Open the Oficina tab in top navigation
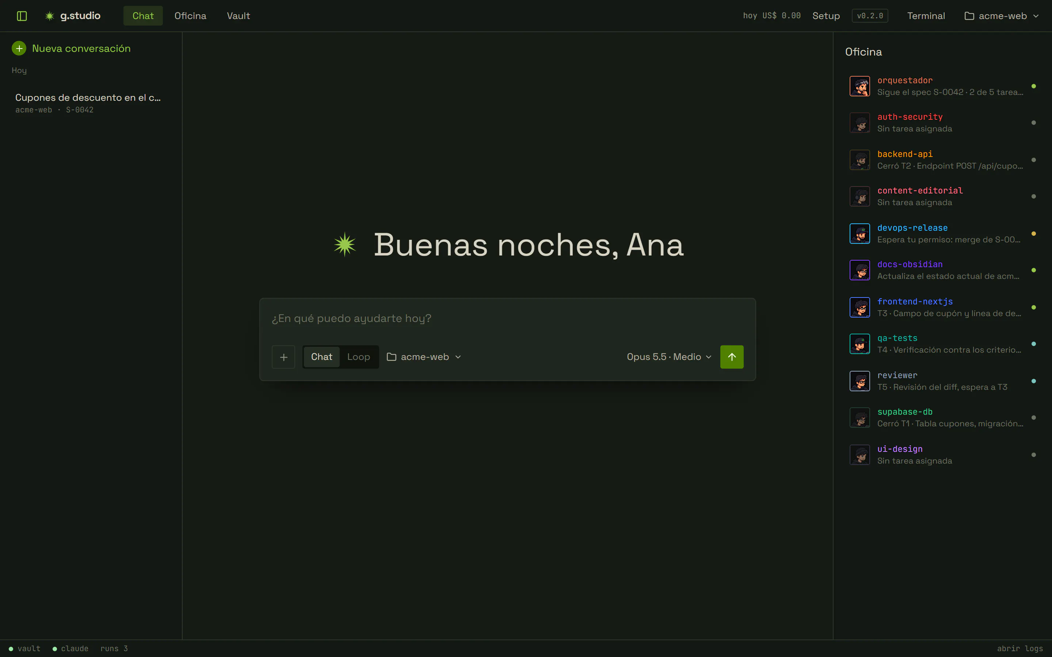The width and height of the screenshot is (1052, 657). click(x=190, y=16)
